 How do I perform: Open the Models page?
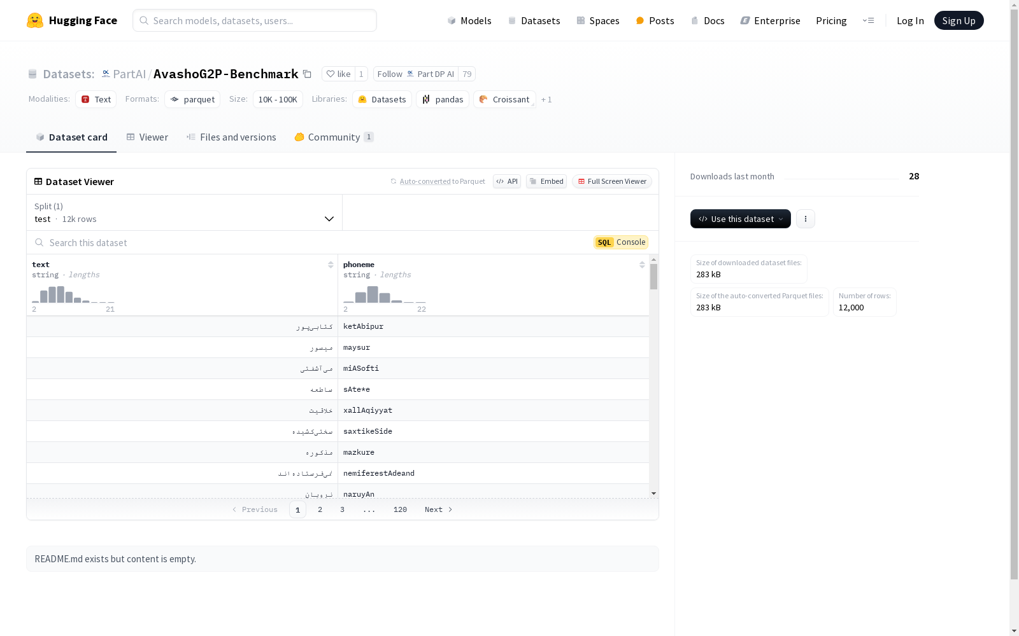click(x=469, y=20)
